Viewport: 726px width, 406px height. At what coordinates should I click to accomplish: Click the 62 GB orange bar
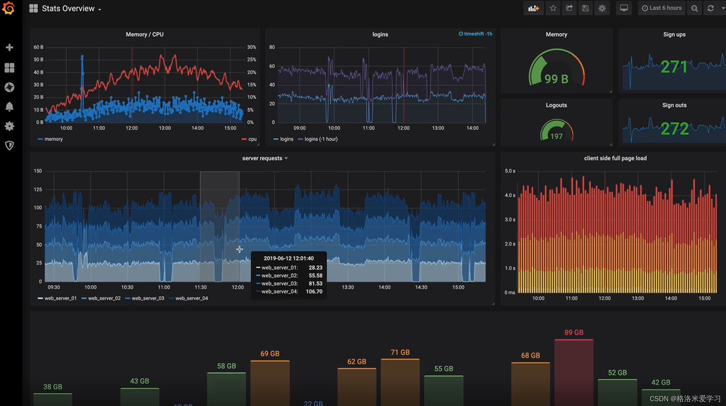(357, 387)
